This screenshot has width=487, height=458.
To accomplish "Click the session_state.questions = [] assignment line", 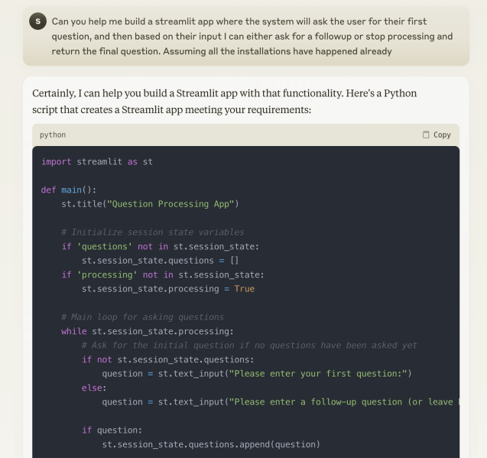I will (x=160, y=261).
